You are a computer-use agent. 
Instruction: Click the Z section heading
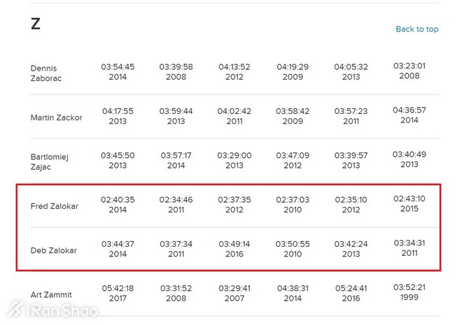tap(36, 24)
